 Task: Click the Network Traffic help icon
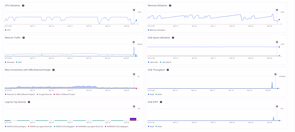tap(24, 38)
